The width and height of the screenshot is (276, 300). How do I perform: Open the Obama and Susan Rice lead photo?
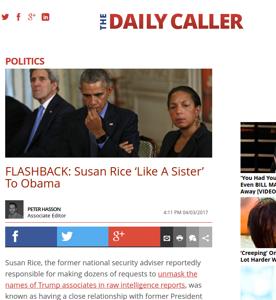pyautogui.click(x=108, y=113)
